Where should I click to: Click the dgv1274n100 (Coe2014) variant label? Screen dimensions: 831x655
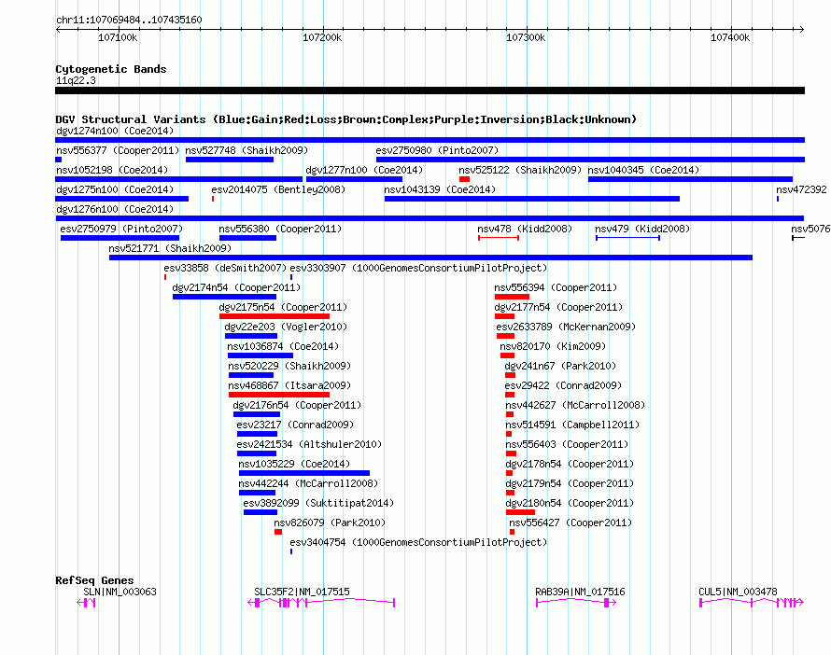coord(115,131)
